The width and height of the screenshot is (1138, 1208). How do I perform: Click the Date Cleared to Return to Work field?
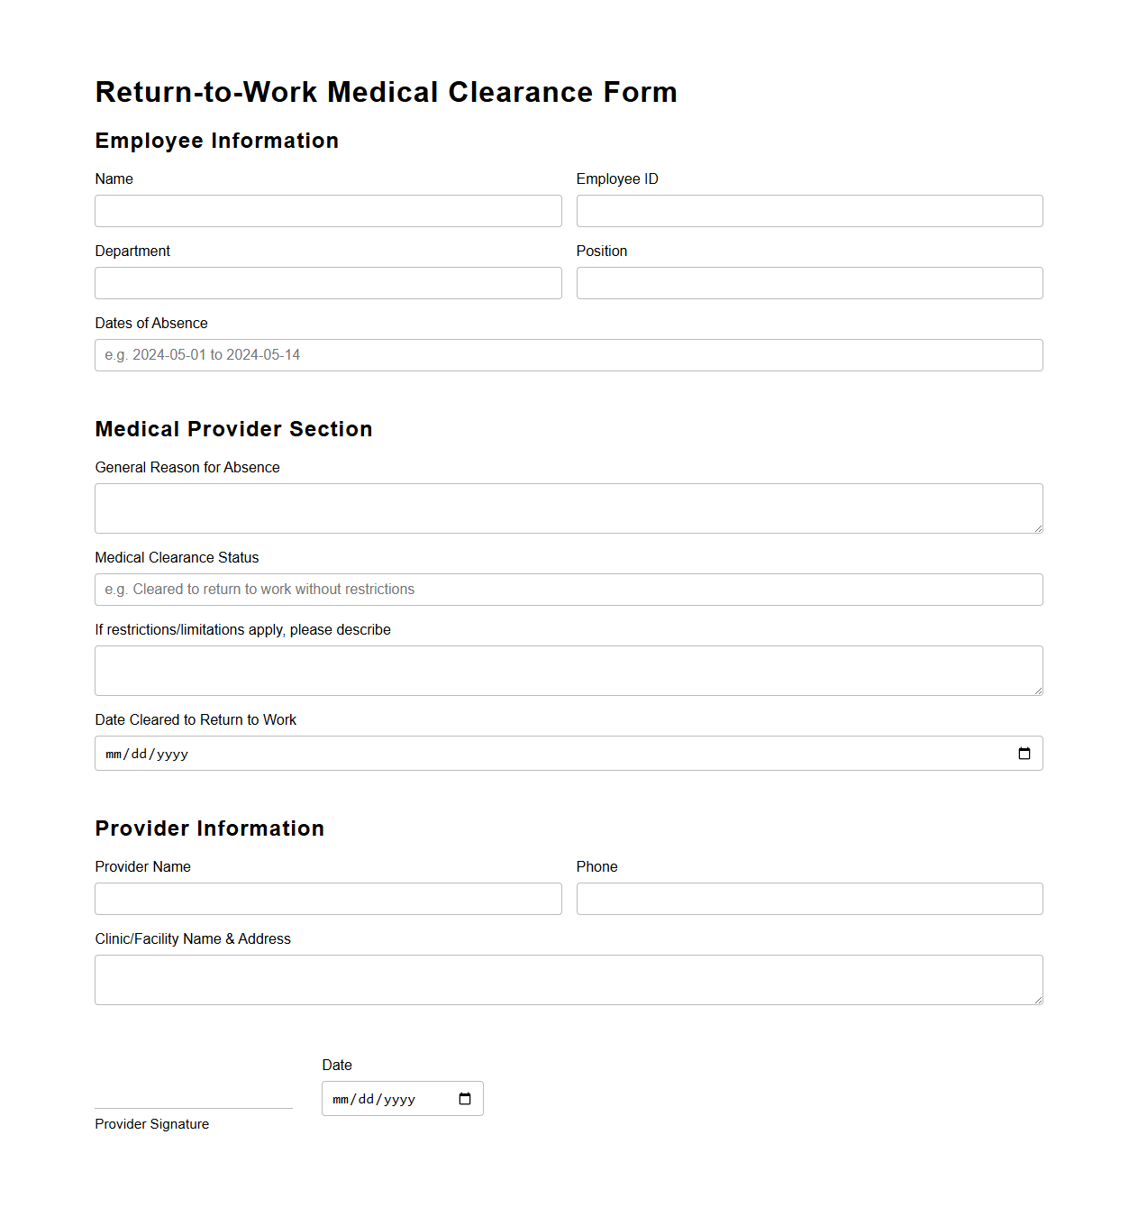tap(541, 753)
